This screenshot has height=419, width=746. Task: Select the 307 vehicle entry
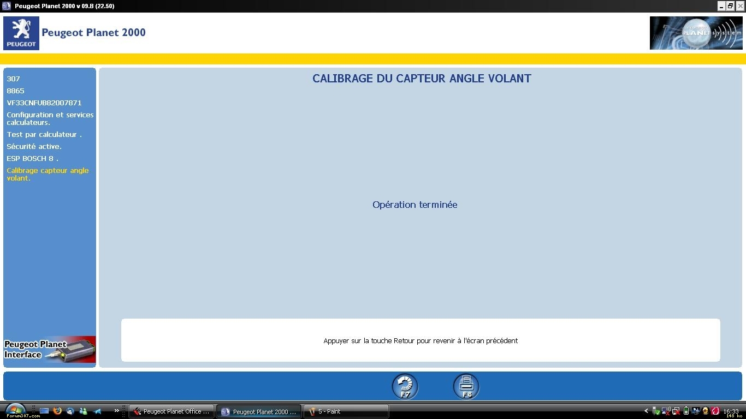[x=13, y=79]
